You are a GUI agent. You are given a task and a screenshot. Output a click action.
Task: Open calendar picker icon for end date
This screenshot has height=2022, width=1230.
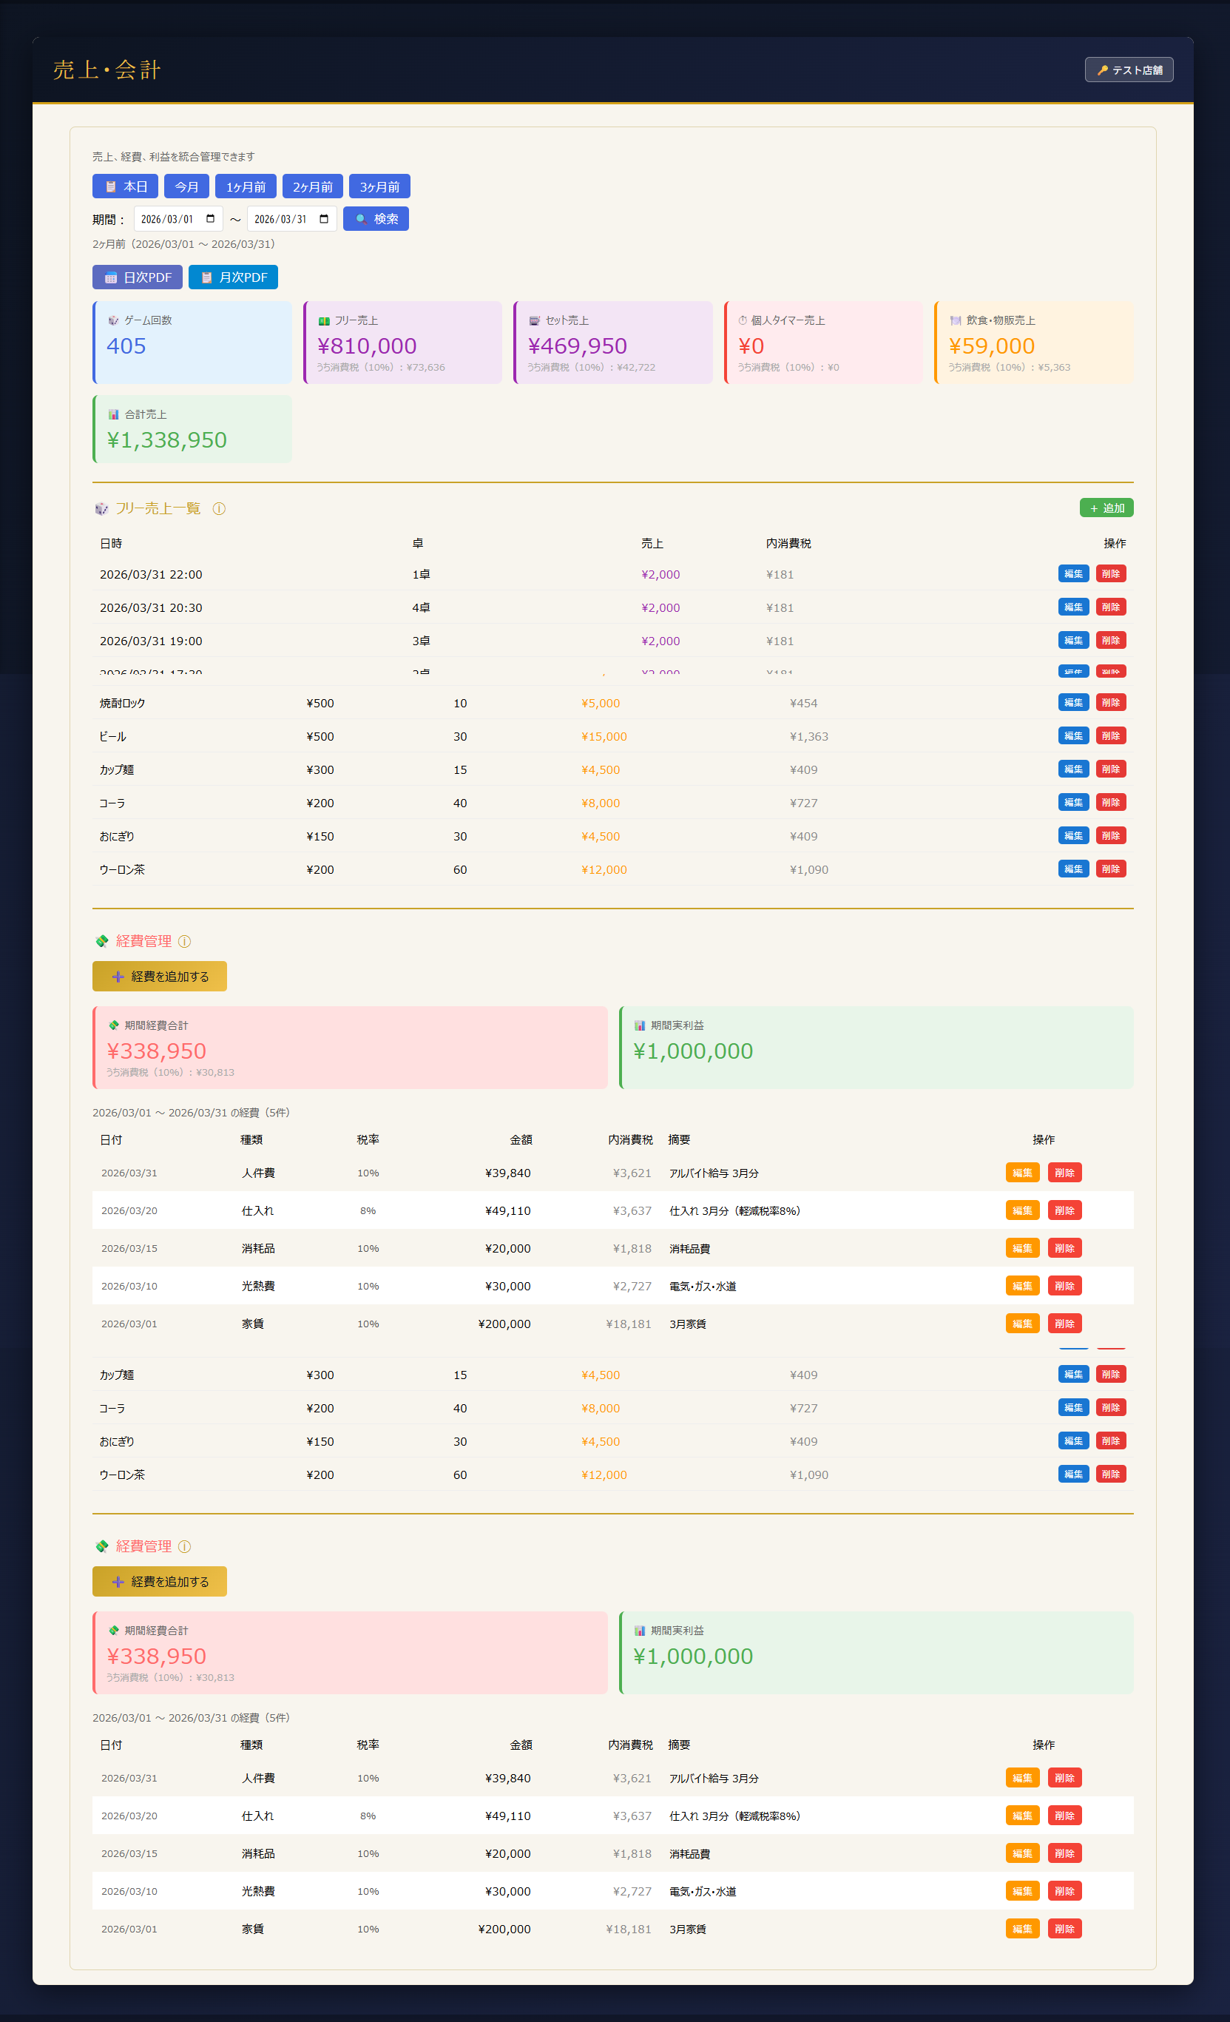pos(324,219)
